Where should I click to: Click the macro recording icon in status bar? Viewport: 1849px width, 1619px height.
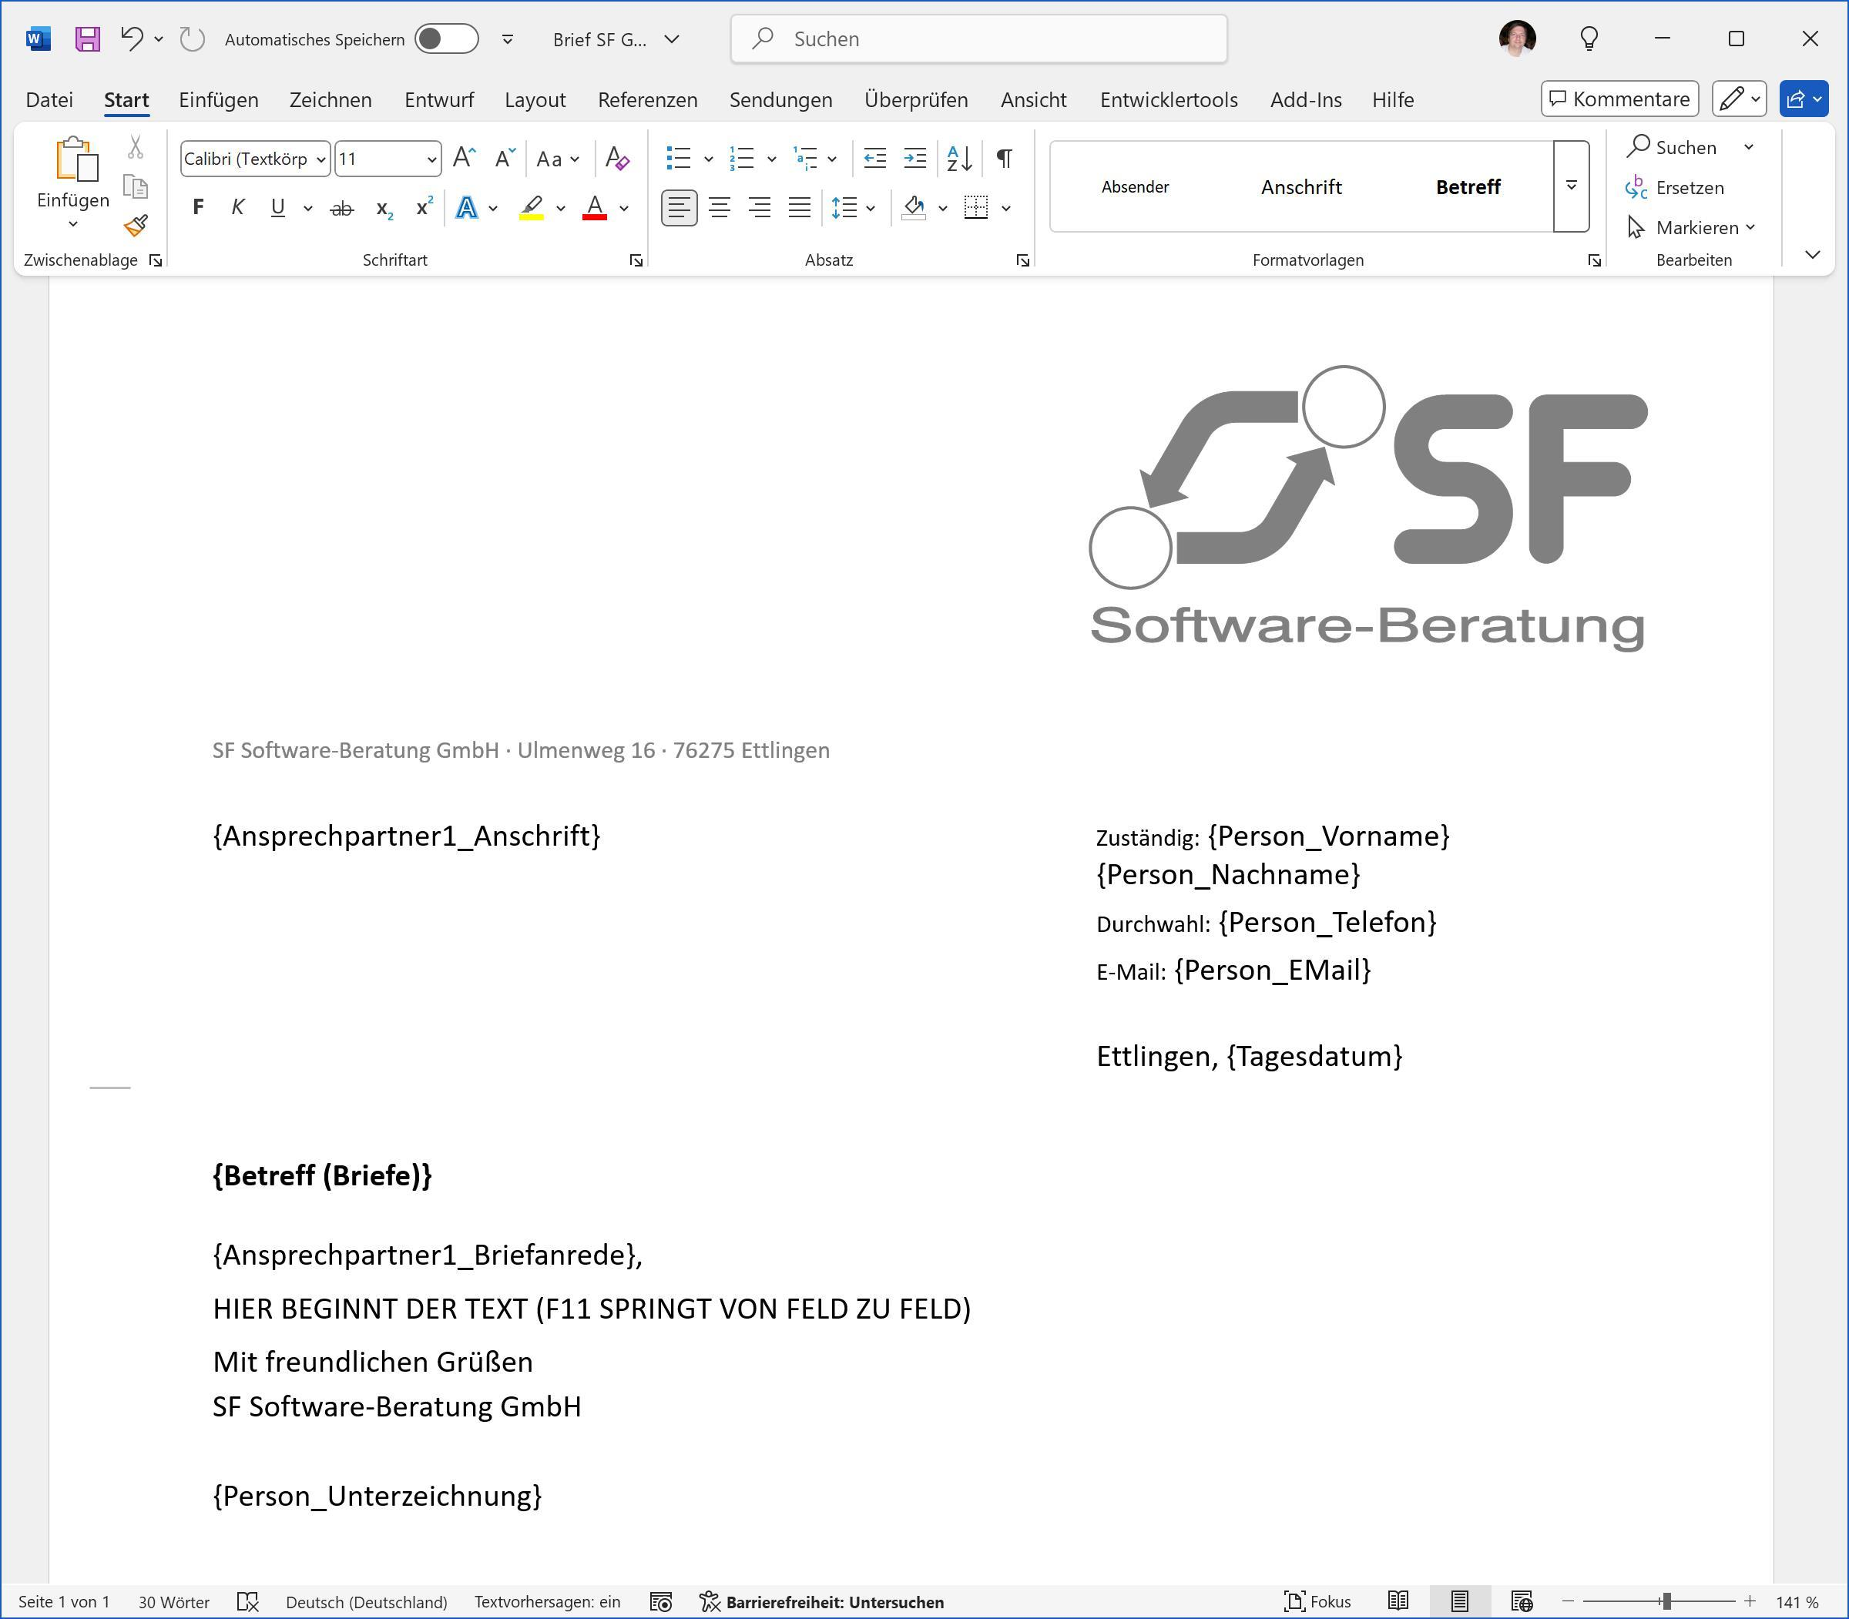point(660,1602)
